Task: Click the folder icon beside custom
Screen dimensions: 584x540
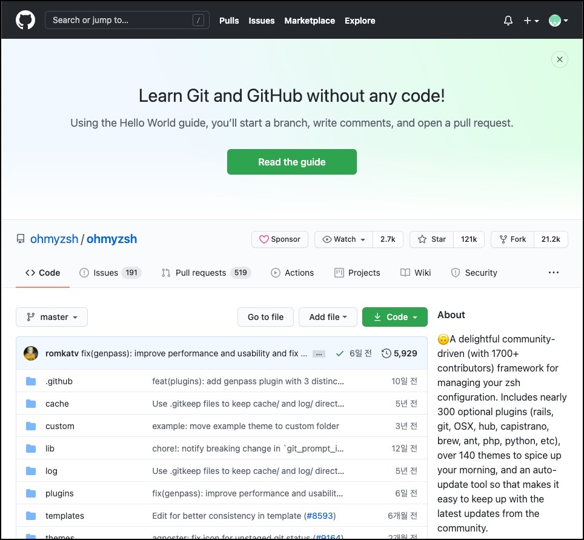Action: pos(31,426)
